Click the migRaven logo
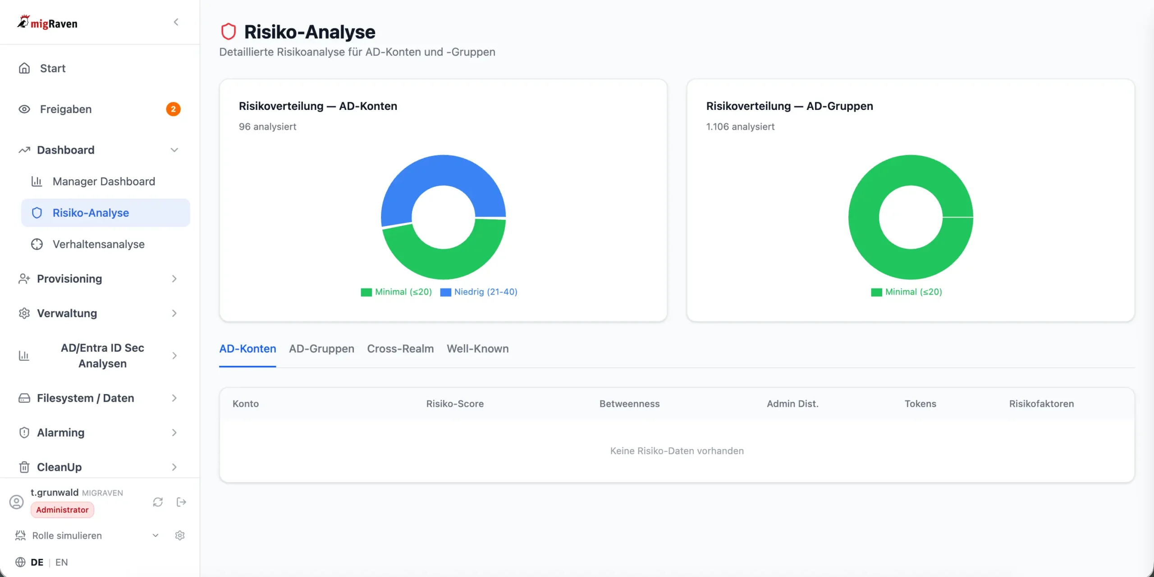 point(47,23)
